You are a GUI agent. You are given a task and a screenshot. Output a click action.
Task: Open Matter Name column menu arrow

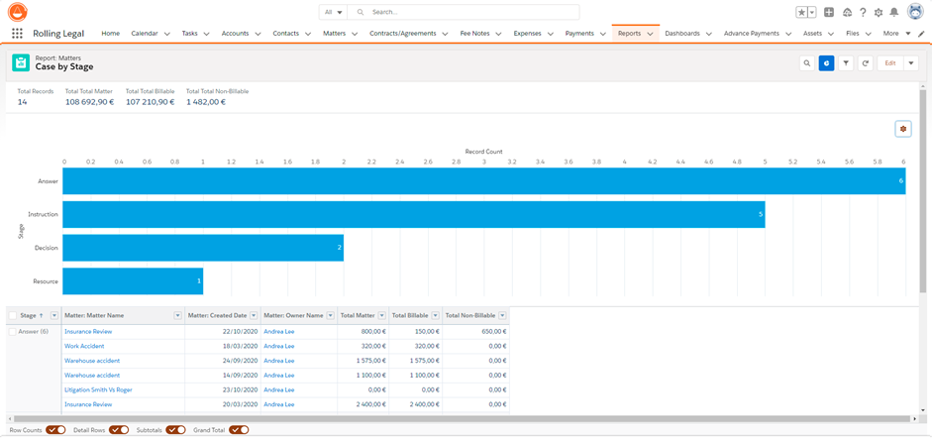(x=177, y=316)
